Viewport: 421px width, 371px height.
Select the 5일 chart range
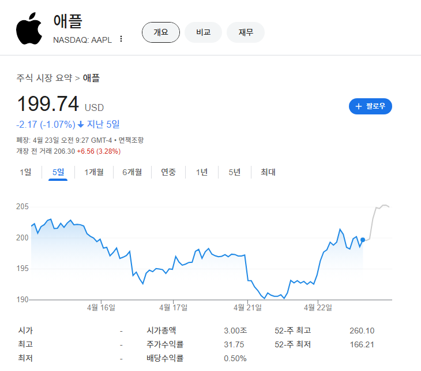click(x=58, y=172)
